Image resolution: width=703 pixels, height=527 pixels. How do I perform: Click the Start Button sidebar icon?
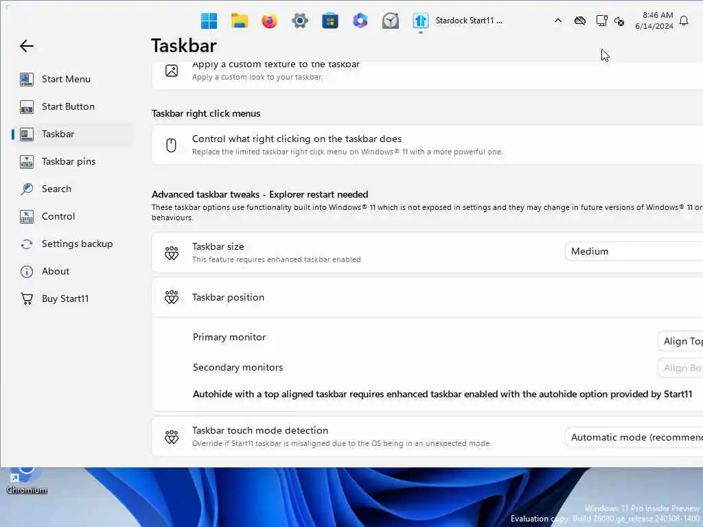(x=27, y=106)
